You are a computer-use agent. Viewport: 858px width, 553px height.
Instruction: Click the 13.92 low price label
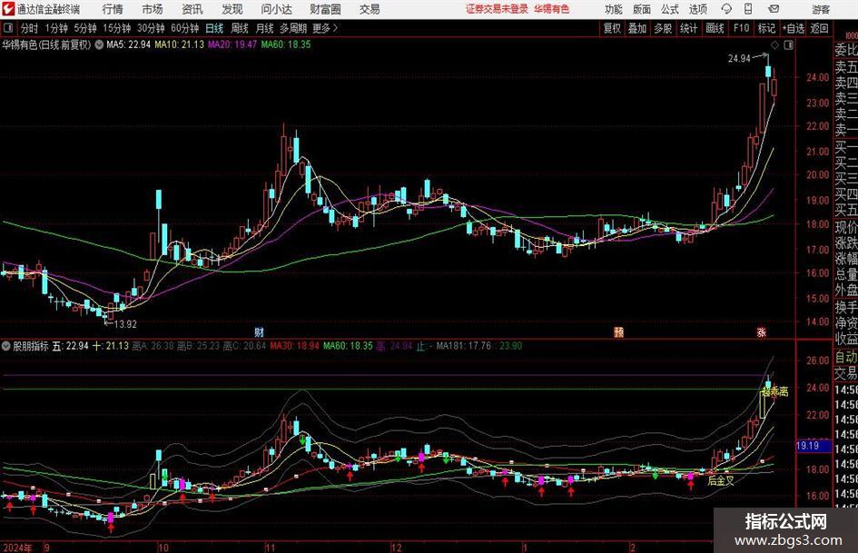click(125, 324)
